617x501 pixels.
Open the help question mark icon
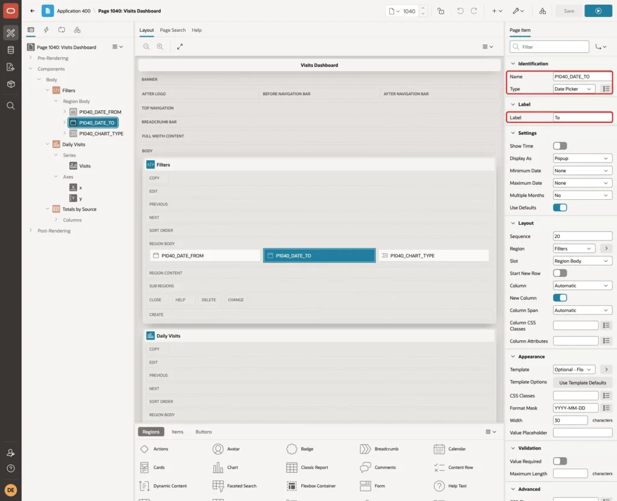(11, 468)
